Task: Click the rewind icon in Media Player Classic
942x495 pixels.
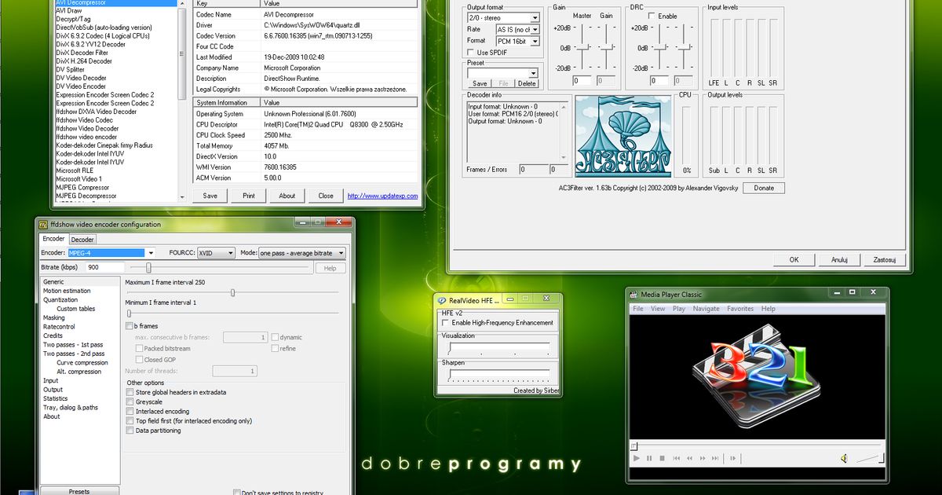Action: (x=690, y=458)
